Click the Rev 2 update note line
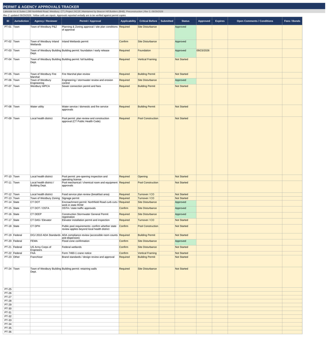328x337 pixels. pyautogui.click(x=65, y=15)
